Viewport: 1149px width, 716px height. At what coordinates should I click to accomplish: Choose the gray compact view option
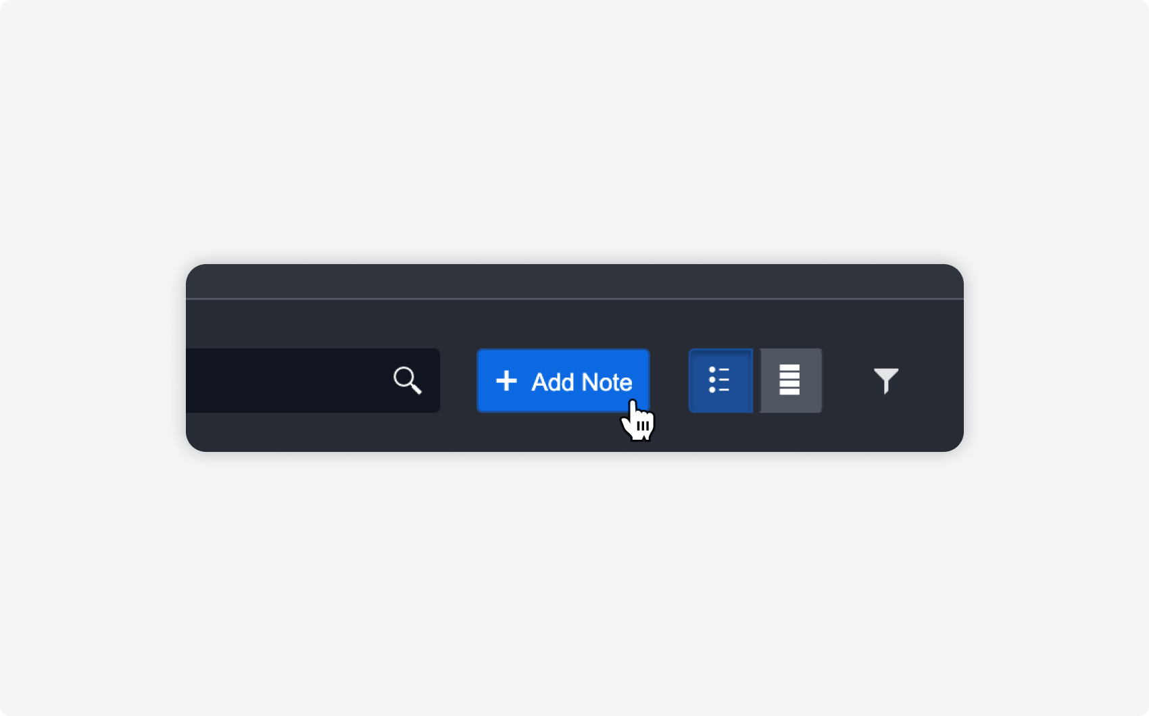tap(791, 380)
